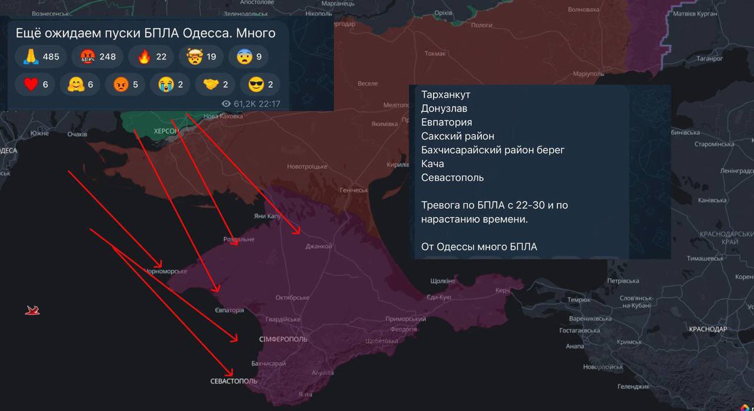Click the Темрюк label on the map
Viewport: 754px width, 411px height.
click(579, 300)
